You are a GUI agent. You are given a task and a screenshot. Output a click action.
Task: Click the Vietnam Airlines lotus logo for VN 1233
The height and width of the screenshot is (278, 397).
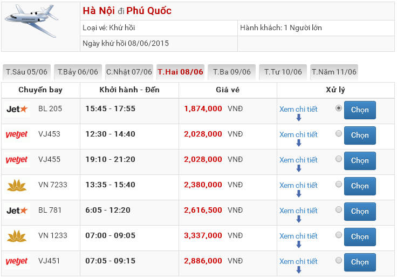(17, 236)
